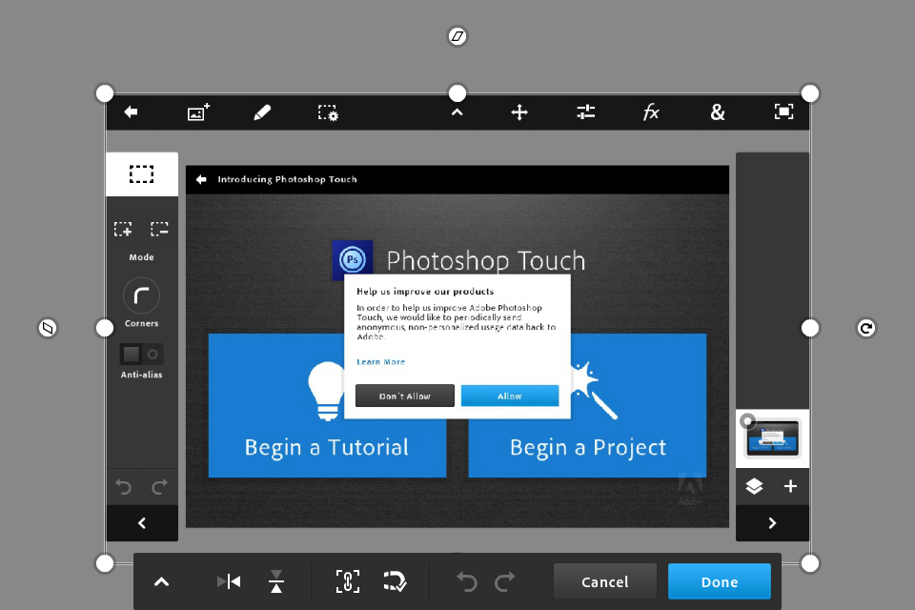Flip the layer vertically

276,581
